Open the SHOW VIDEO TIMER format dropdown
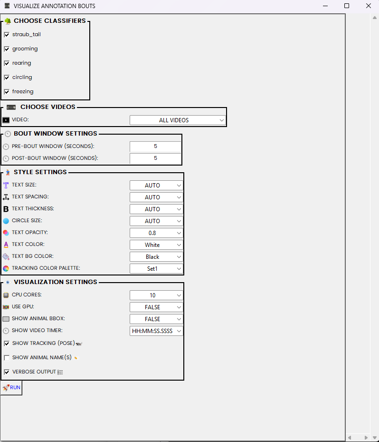Image resolution: width=379 pixels, height=442 pixels. tap(156, 331)
